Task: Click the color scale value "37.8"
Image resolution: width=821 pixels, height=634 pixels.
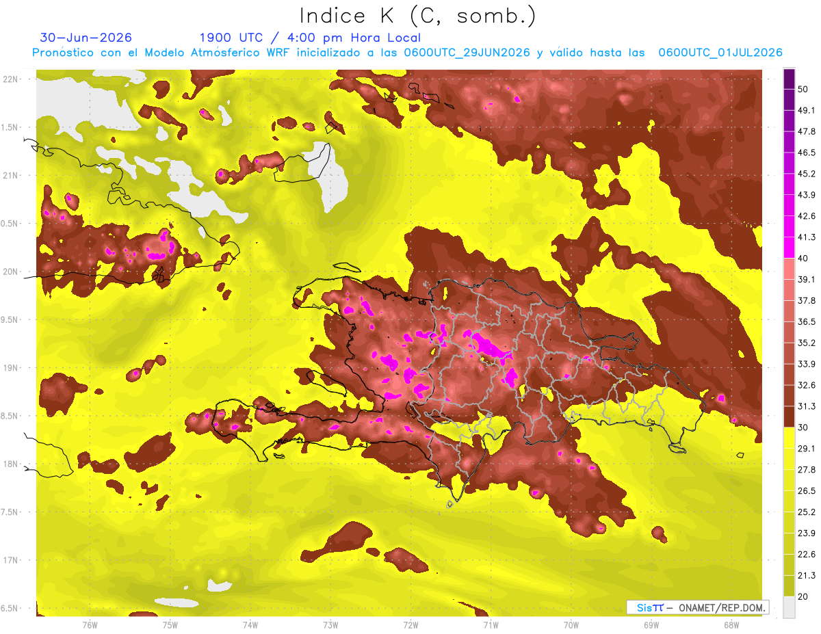Action: (x=806, y=300)
